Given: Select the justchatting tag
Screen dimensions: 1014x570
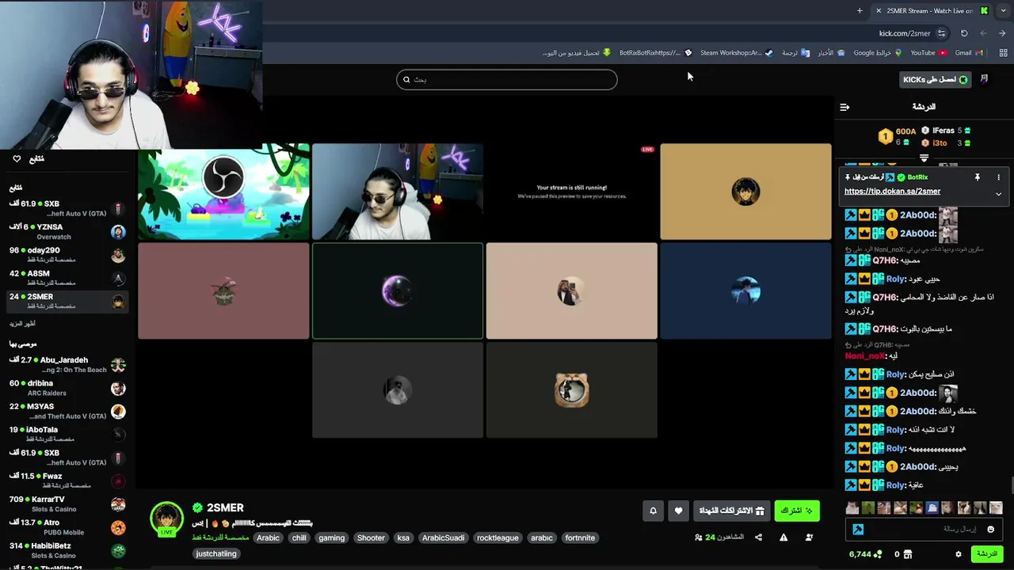Looking at the screenshot, I should coord(216,553).
